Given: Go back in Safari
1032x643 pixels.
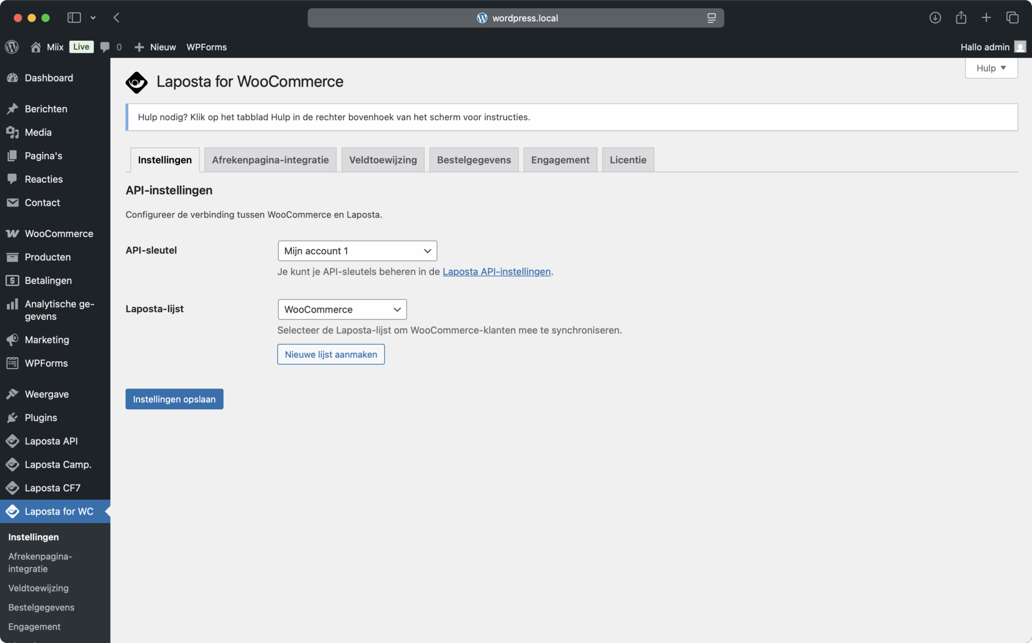Looking at the screenshot, I should [116, 18].
